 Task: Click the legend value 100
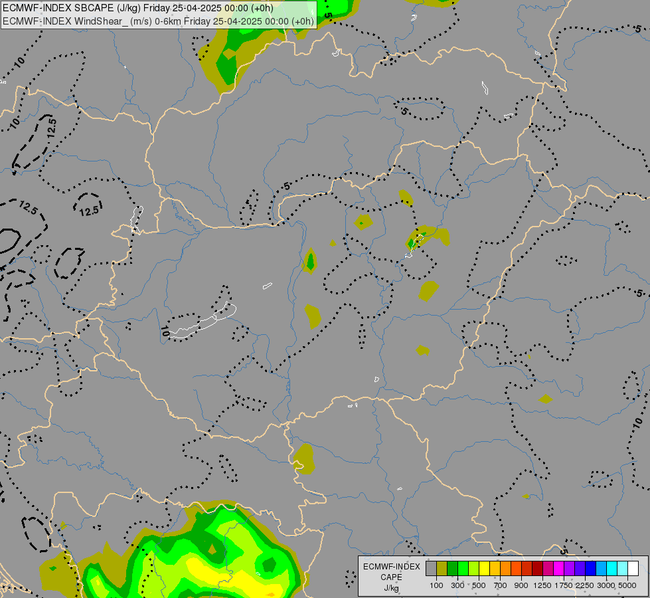tap(436, 585)
